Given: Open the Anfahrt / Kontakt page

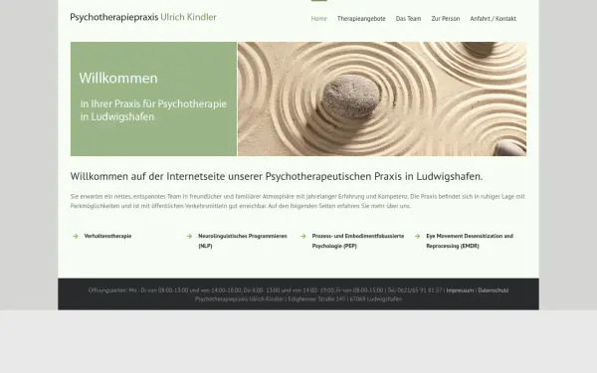Looking at the screenshot, I should pyautogui.click(x=494, y=18).
